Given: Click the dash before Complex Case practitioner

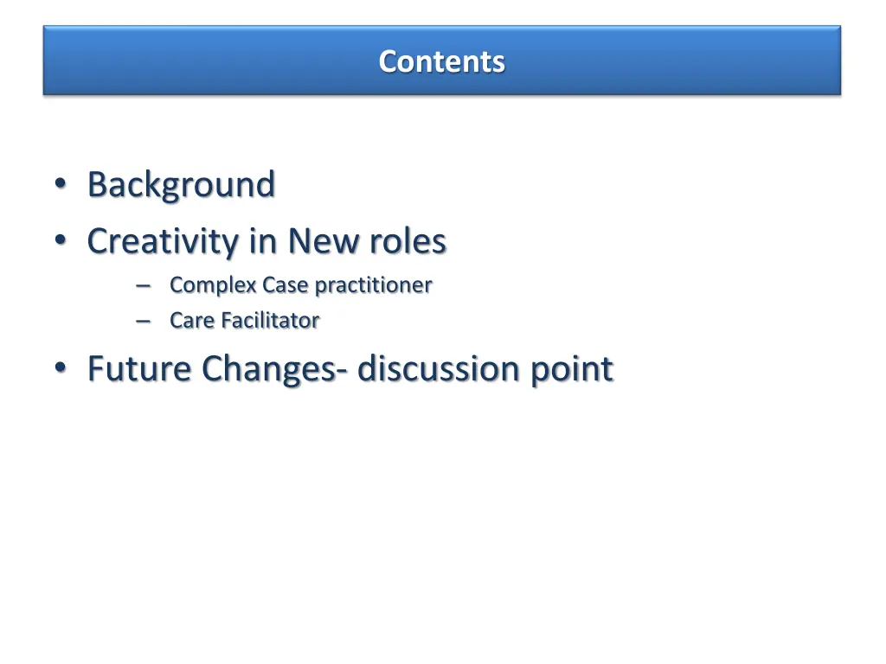Looking at the screenshot, I should [x=143, y=285].
